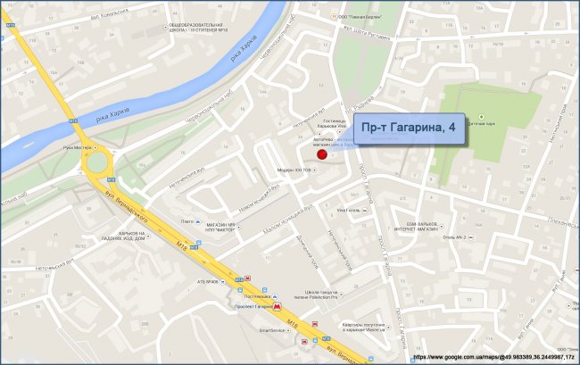580x365 pixels.
Task: Click the ООО Пивная Берлин restaurant icon
Action: (x=334, y=17)
